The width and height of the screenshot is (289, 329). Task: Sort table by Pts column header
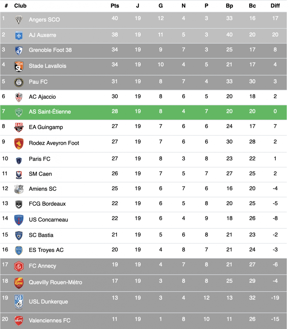click(x=115, y=6)
